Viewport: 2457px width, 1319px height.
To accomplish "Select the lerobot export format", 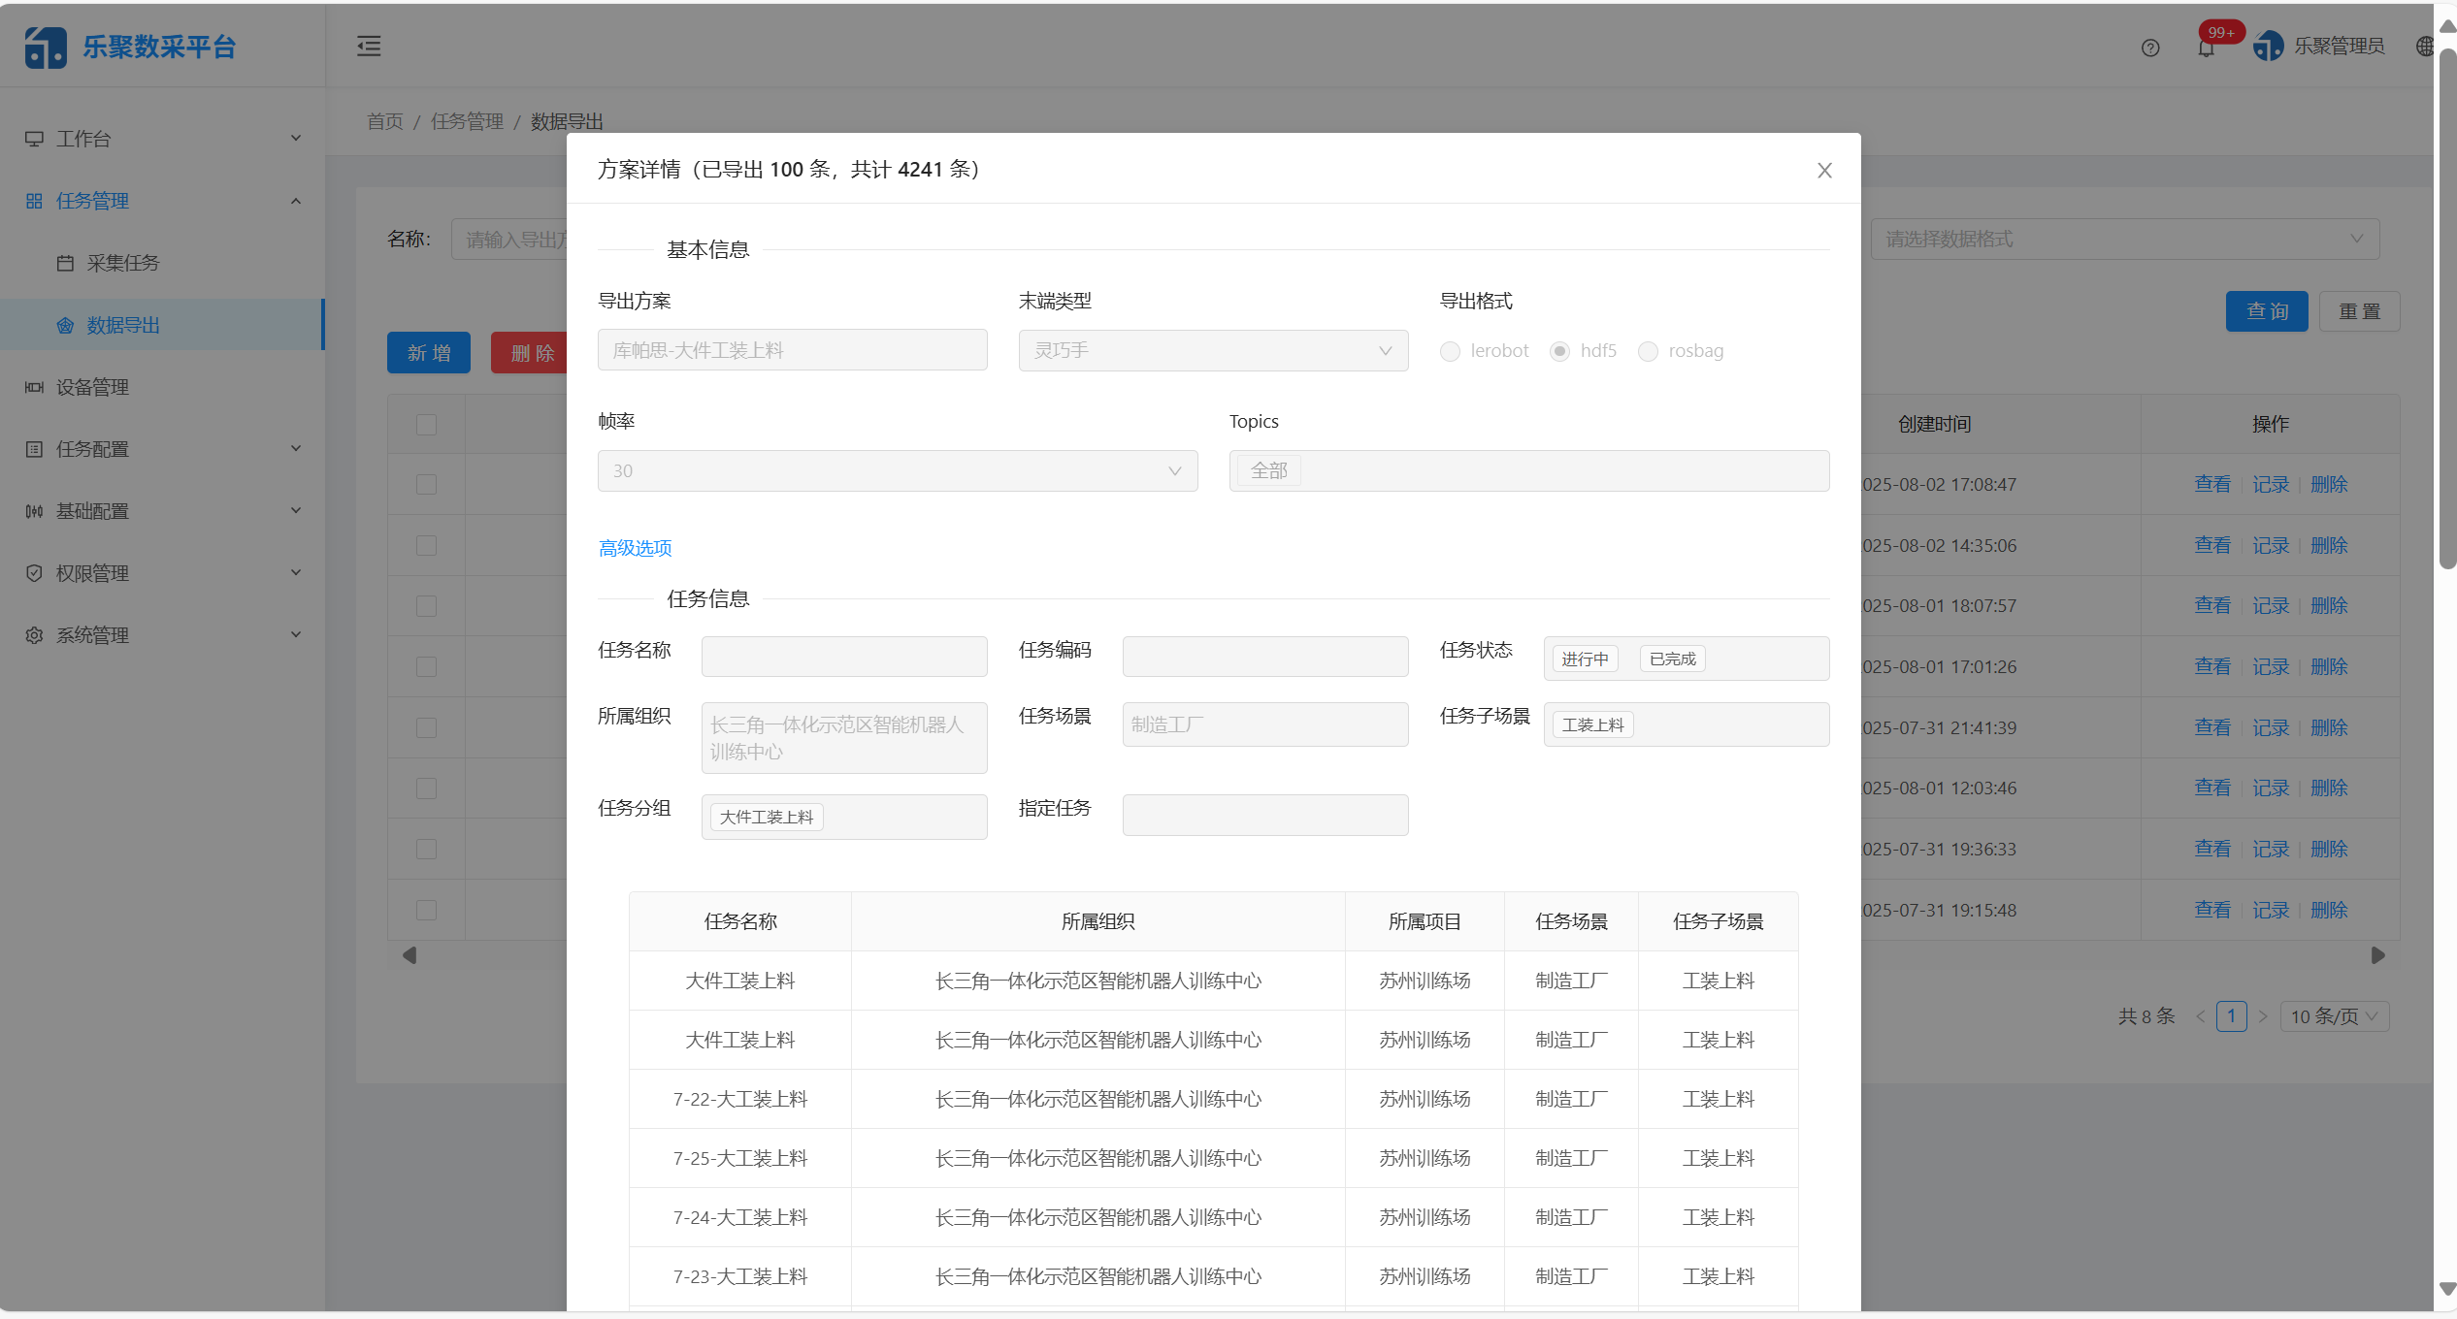I will pos(1450,351).
